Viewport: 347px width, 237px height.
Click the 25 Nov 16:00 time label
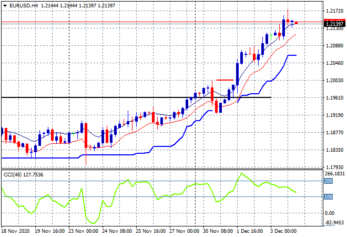(x=151, y=231)
